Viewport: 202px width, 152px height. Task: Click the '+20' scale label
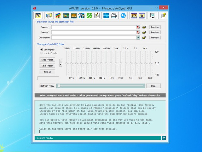(157, 52)
